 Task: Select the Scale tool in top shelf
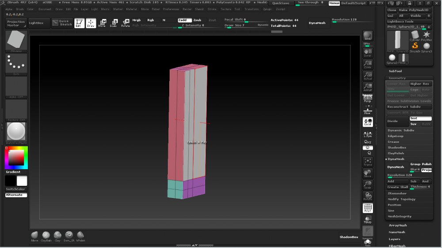(x=114, y=23)
